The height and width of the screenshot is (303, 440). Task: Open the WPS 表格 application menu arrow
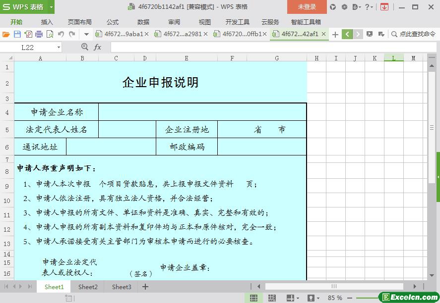[51, 7]
